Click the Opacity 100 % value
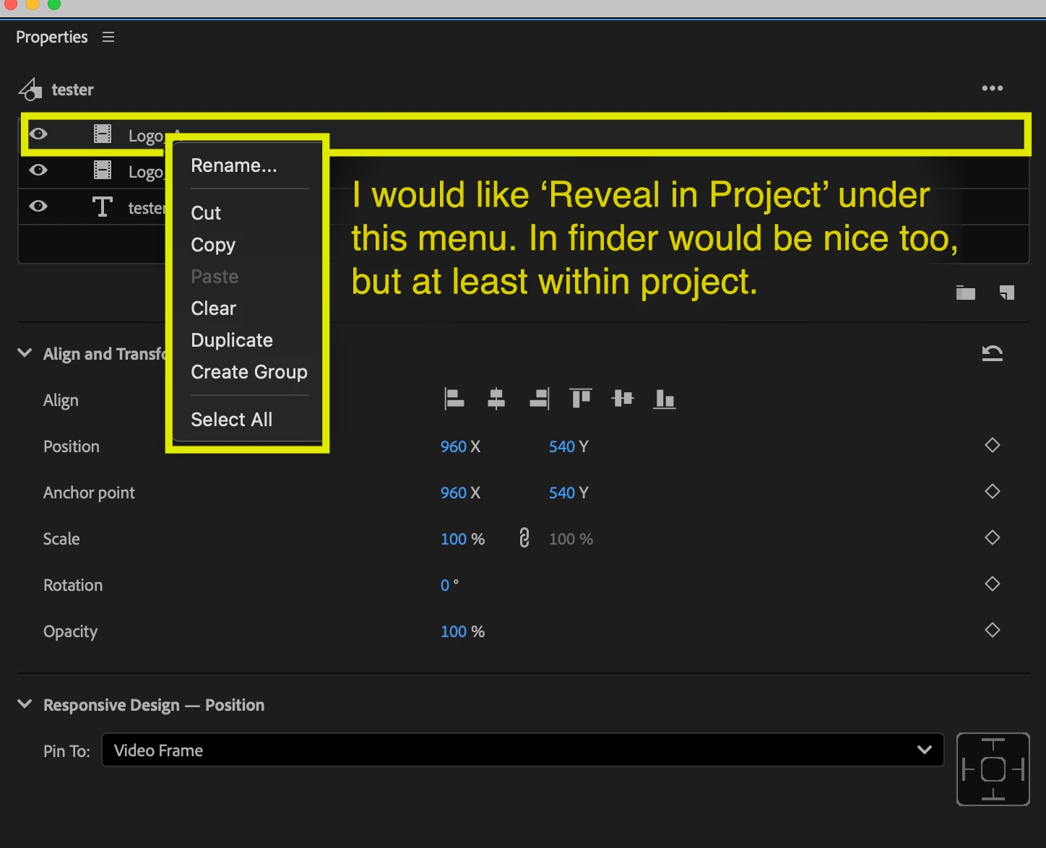This screenshot has width=1046, height=848. (x=462, y=631)
